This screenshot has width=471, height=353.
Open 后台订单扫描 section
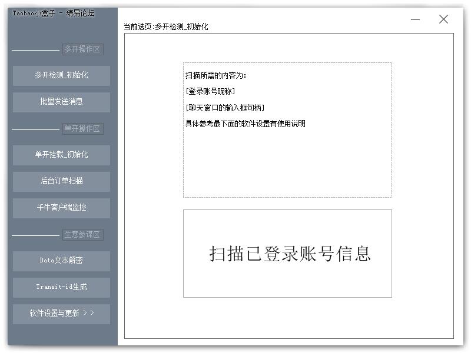[61, 181]
